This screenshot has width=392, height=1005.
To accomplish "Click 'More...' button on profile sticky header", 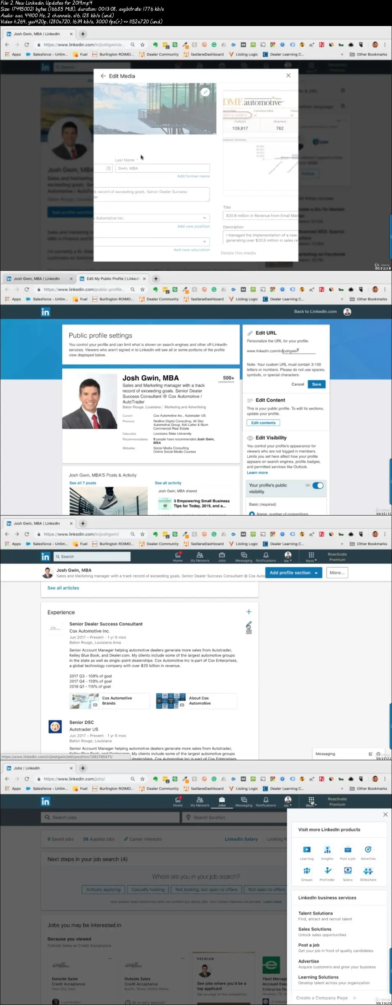I will (x=337, y=573).
